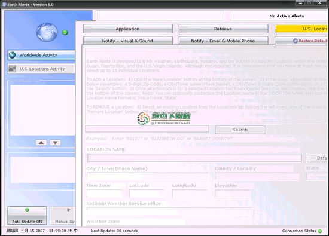
Task: Click the State field
Action: [x=317, y=177]
